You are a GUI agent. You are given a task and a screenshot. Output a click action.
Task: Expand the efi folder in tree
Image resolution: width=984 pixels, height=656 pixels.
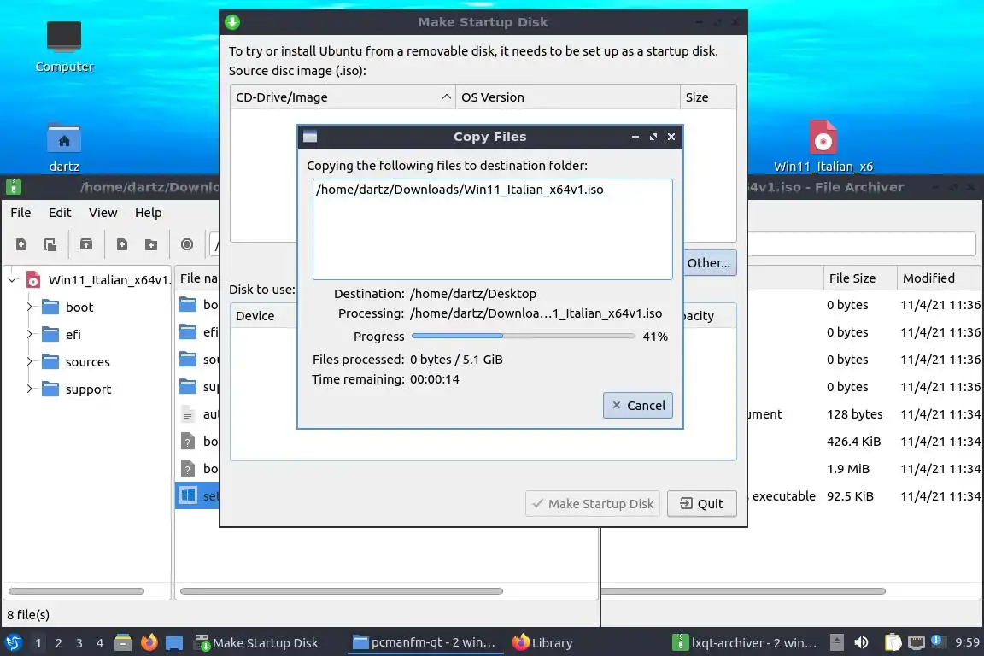29,334
